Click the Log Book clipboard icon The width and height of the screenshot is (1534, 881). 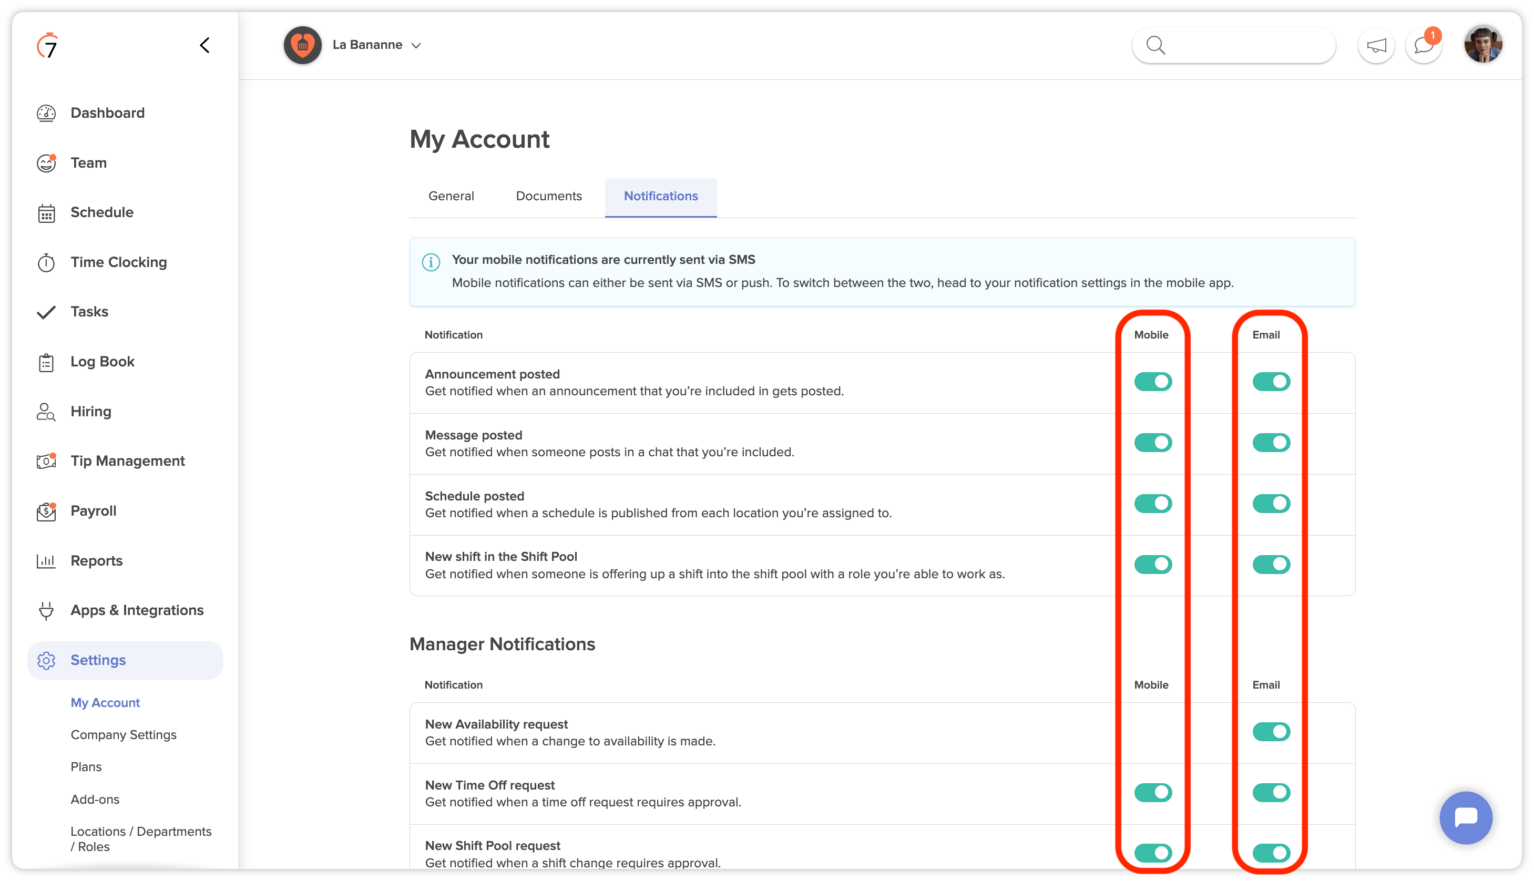click(46, 363)
